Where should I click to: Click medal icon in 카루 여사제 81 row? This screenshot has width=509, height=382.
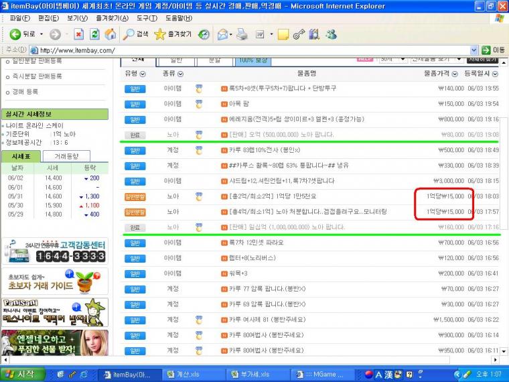[199, 320]
